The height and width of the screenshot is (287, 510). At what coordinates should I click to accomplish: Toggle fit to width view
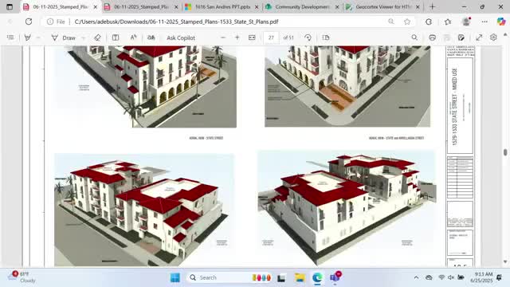click(252, 37)
